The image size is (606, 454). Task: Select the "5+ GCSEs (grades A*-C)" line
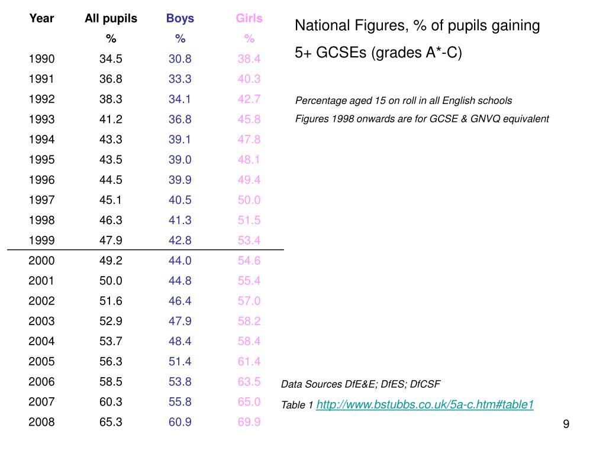378,53
